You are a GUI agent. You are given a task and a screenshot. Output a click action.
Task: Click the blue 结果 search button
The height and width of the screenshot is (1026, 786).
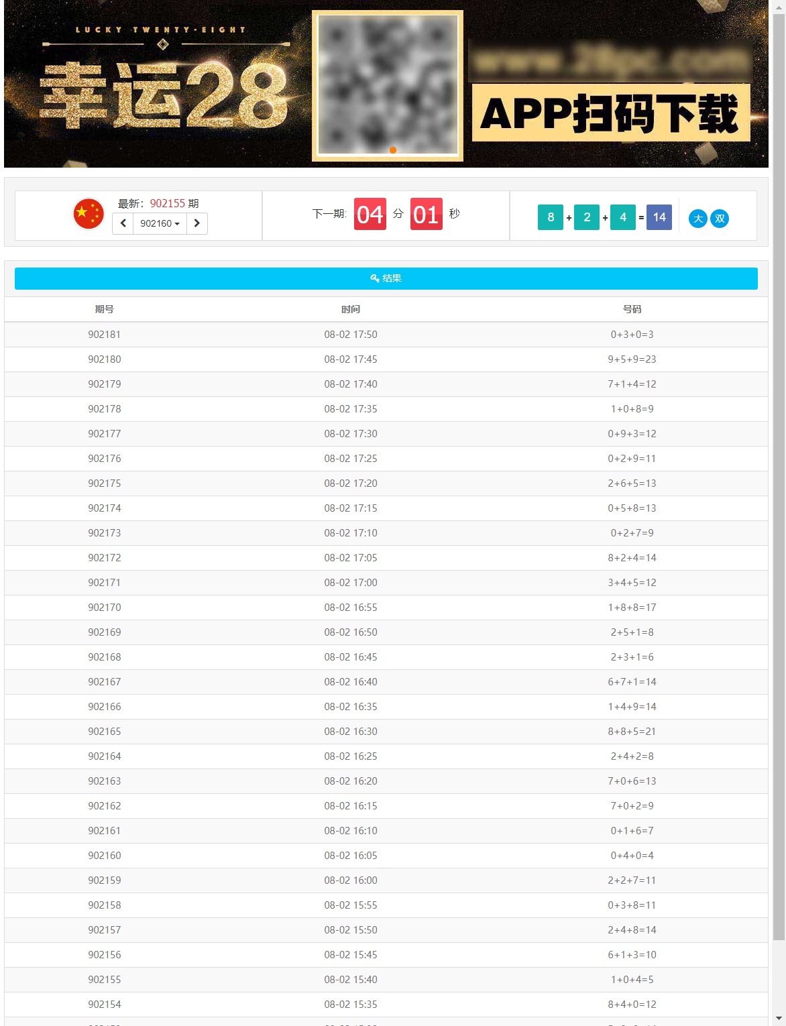pyautogui.click(x=386, y=278)
